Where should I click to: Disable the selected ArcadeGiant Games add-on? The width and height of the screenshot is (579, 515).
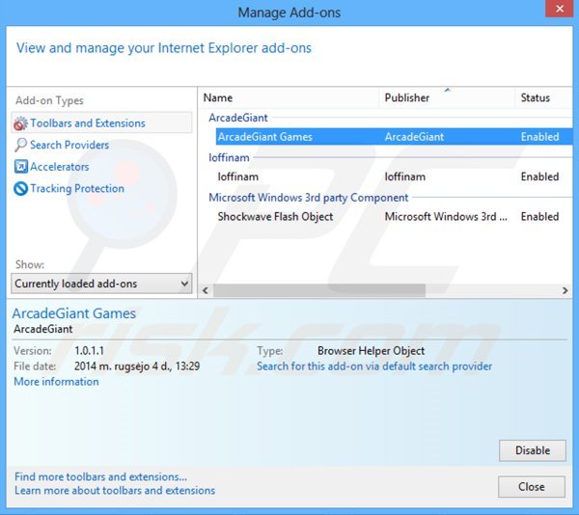tap(533, 450)
